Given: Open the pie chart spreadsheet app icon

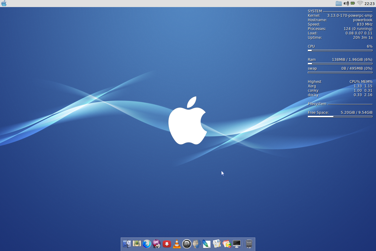Looking at the screenshot, I should pos(226,244).
